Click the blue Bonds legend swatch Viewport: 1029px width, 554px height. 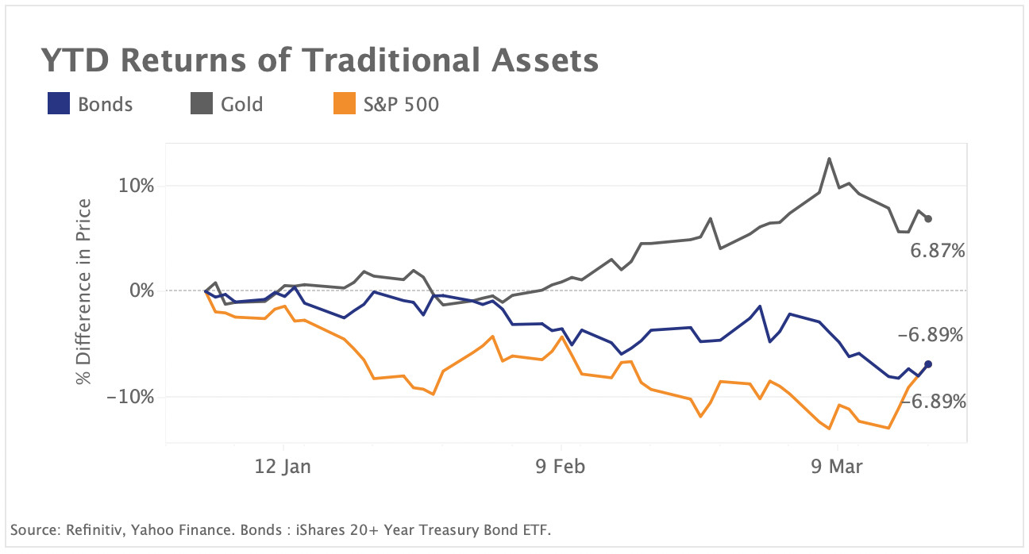[59, 104]
